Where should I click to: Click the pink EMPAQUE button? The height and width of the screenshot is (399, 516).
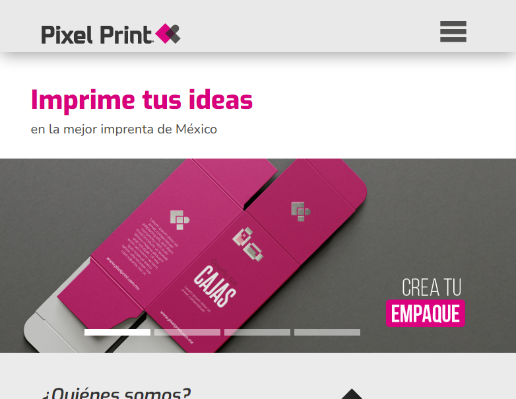point(425,313)
